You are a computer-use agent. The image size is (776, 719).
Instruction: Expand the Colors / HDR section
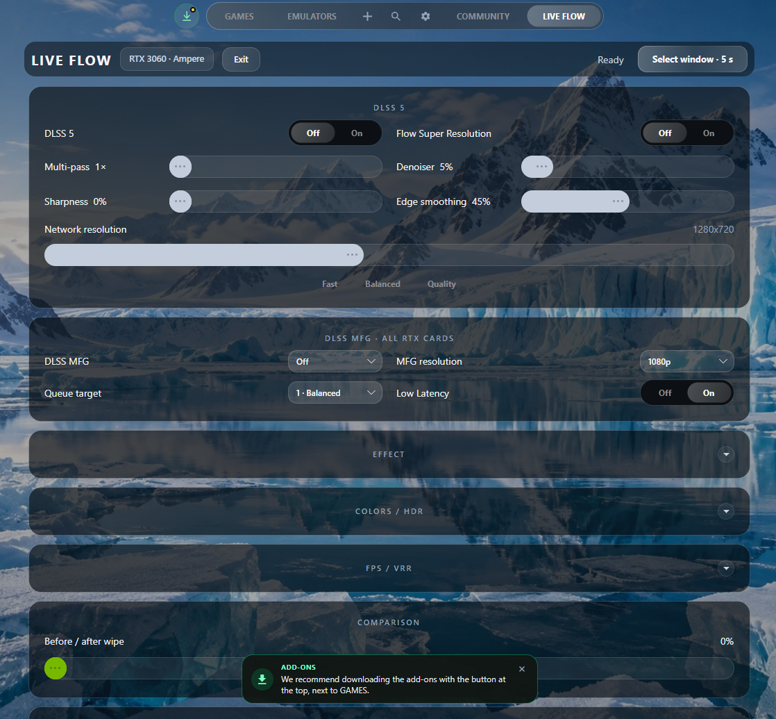726,511
